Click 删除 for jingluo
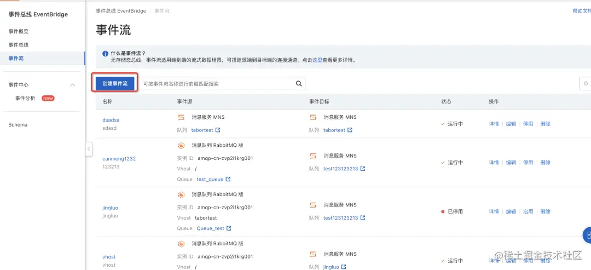Viewport: 591px width, 270px height. [x=546, y=211]
